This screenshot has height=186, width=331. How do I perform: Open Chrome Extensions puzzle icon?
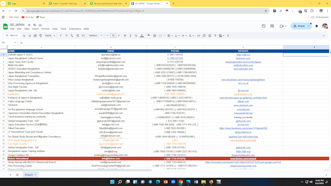312,11
